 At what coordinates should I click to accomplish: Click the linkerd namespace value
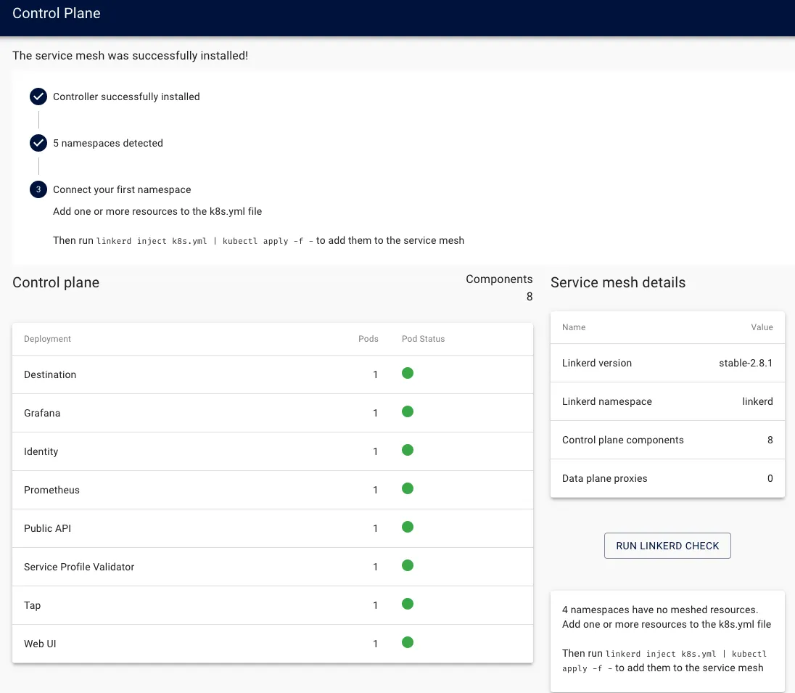coord(757,402)
